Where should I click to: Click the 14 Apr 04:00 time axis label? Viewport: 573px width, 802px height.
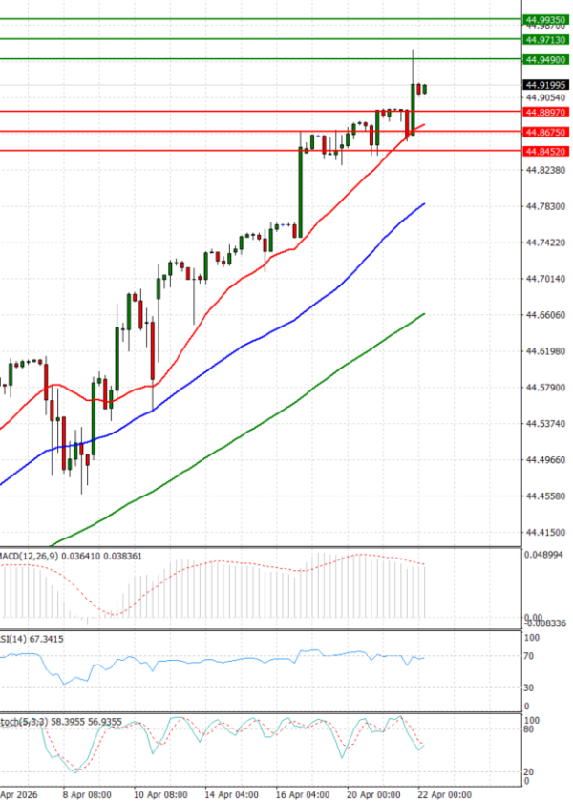pos(231,792)
